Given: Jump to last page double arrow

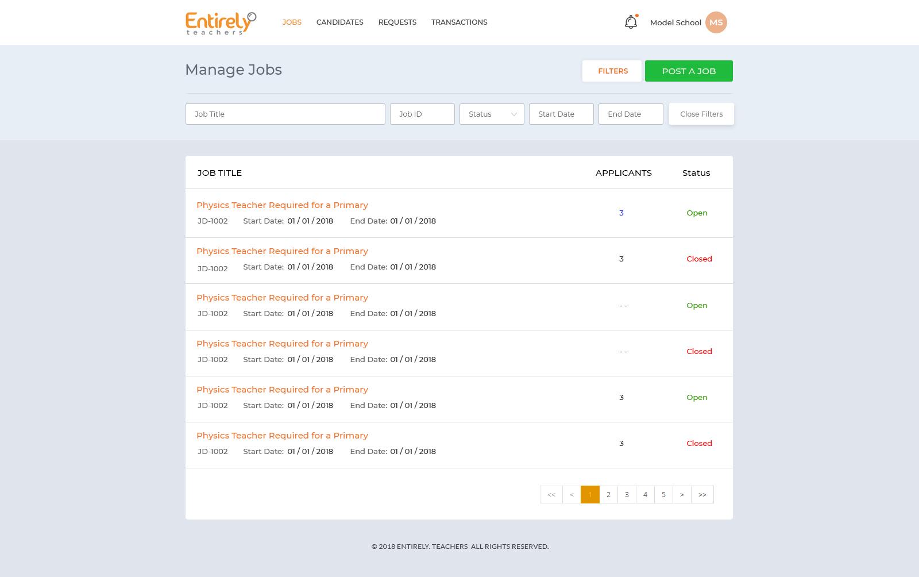Looking at the screenshot, I should 702,494.
